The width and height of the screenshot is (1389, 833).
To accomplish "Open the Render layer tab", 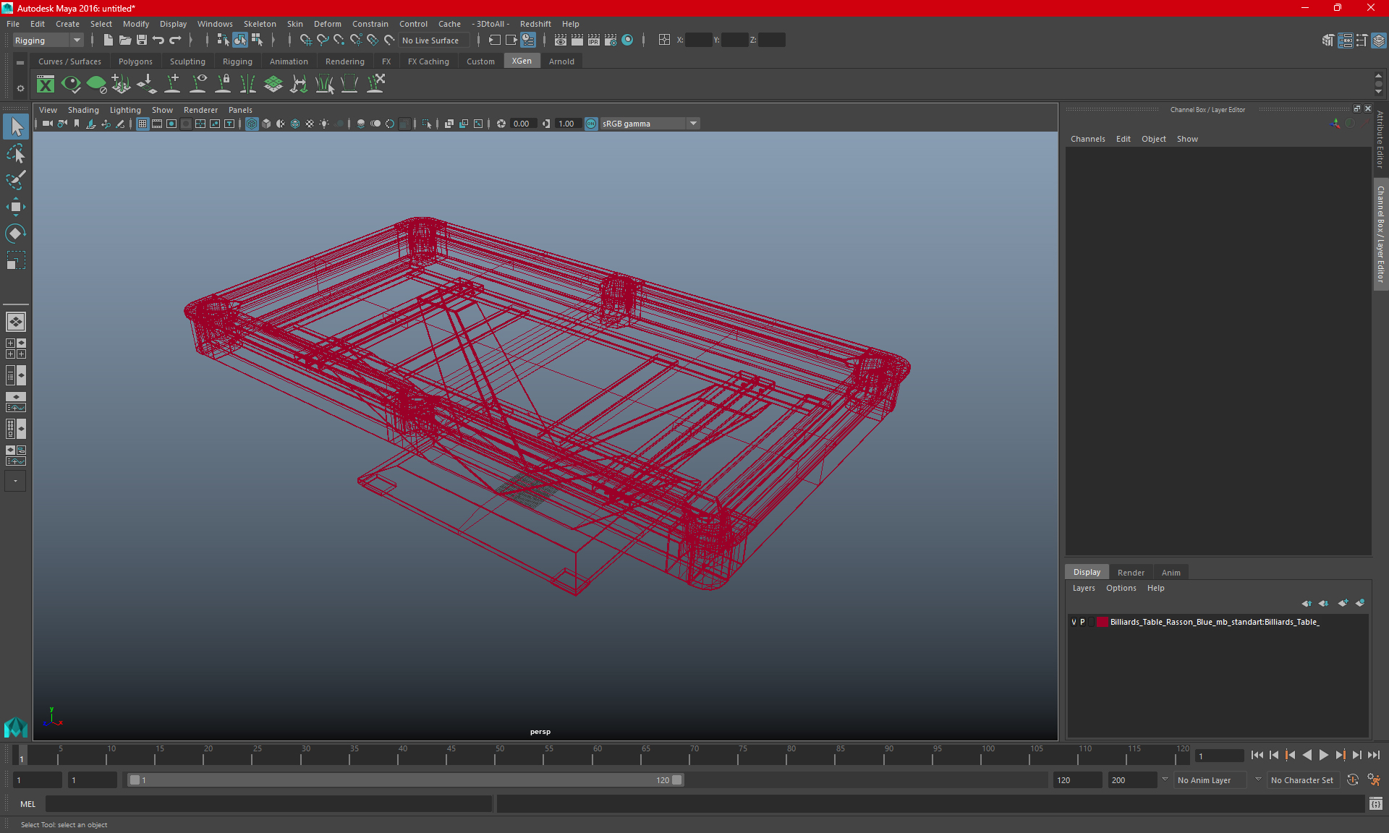I will [1131, 572].
